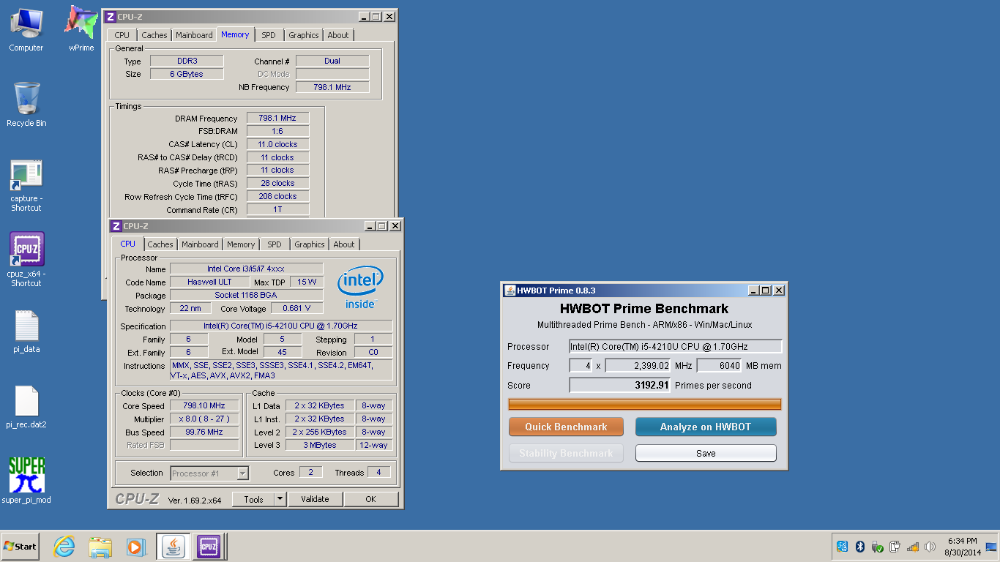Click the 2,399.02 MHz frequency field
The image size is (1000, 562).
tap(638, 365)
